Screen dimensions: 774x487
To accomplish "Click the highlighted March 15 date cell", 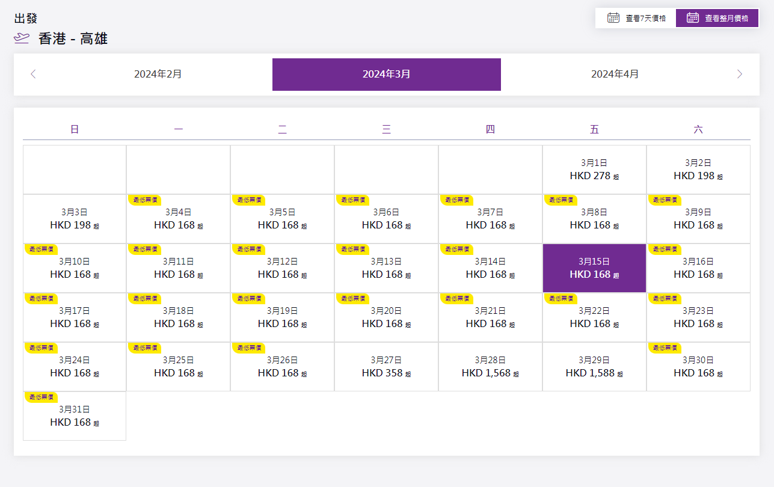I will (x=594, y=268).
